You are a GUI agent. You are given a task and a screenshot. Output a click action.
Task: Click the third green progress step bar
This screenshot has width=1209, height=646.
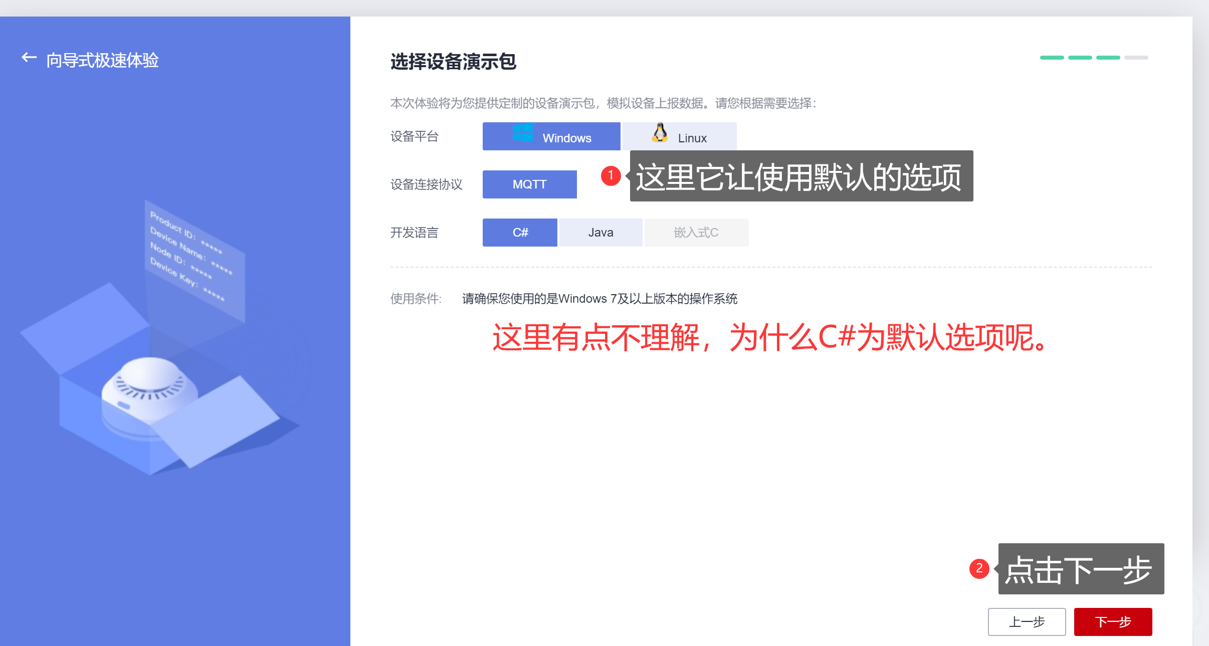tap(1108, 58)
